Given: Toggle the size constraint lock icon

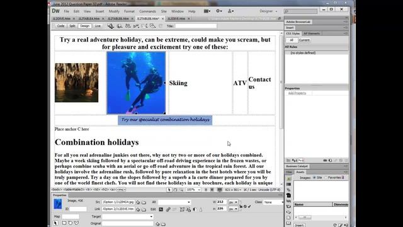Looking at the screenshot, I should (241, 206).
